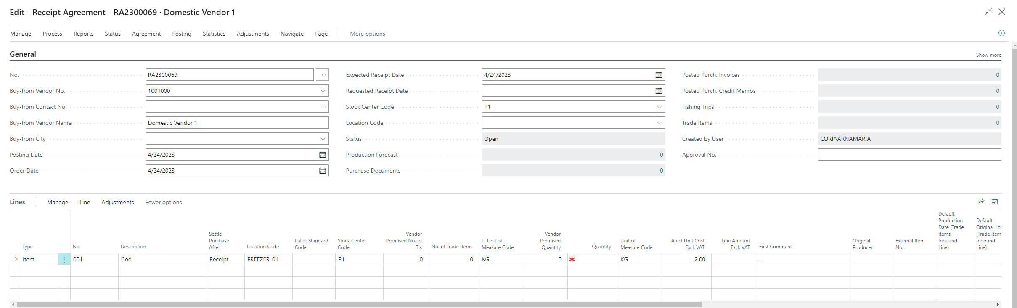Open the Expected Receipt Date calendar picker
The image size is (1017, 308).
click(x=659, y=75)
